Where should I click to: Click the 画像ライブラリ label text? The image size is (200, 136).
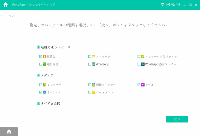(x=106, y=85)
